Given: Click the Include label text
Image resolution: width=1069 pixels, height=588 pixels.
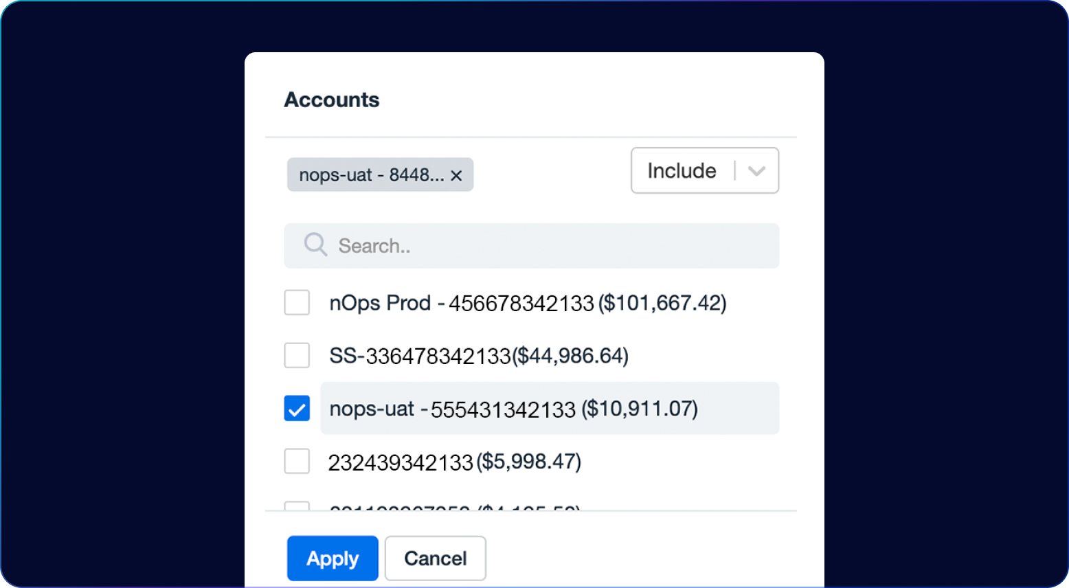Looking at the screenshot, I should point(682,170).
